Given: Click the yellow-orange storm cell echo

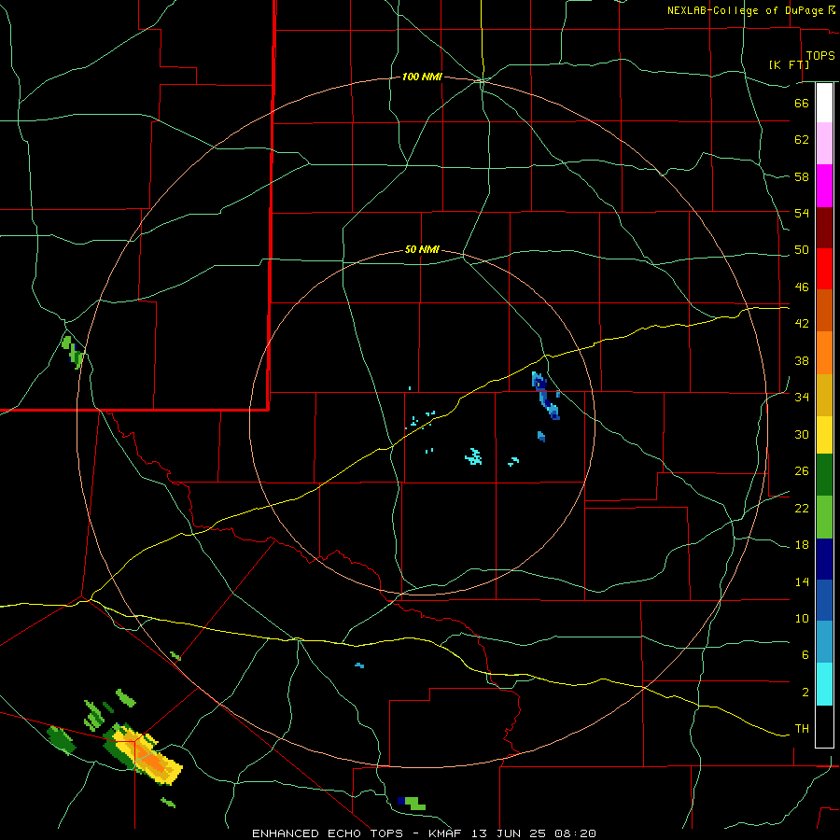Looking at the screenshot, I should pos(144,754).
